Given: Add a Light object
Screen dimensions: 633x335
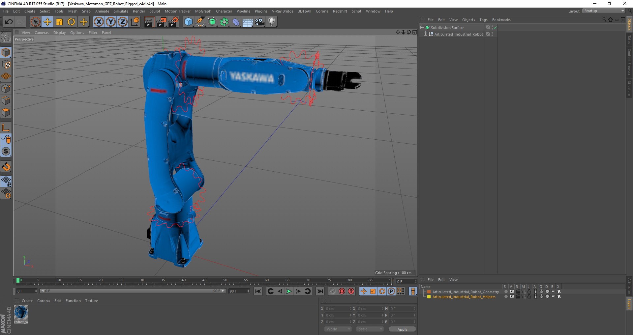Looking at the screenshot, I should [271, 22].
